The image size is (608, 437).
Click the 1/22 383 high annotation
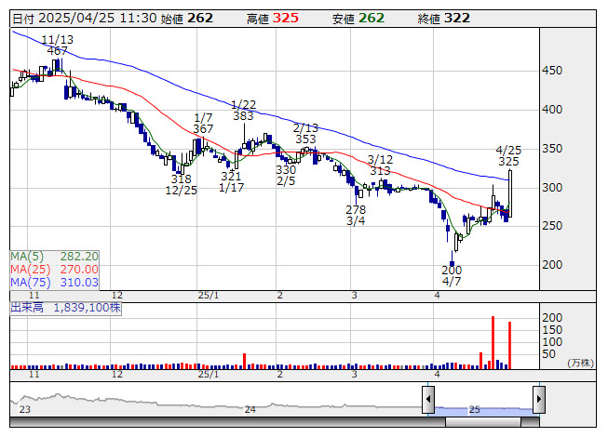(243, 111)
